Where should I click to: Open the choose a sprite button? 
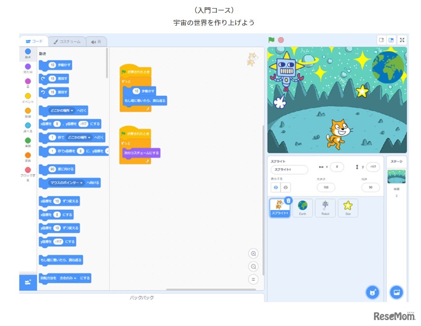[372, 292]
